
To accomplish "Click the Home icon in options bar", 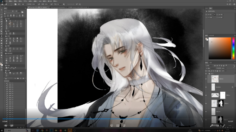I will (x=2, y=4).
